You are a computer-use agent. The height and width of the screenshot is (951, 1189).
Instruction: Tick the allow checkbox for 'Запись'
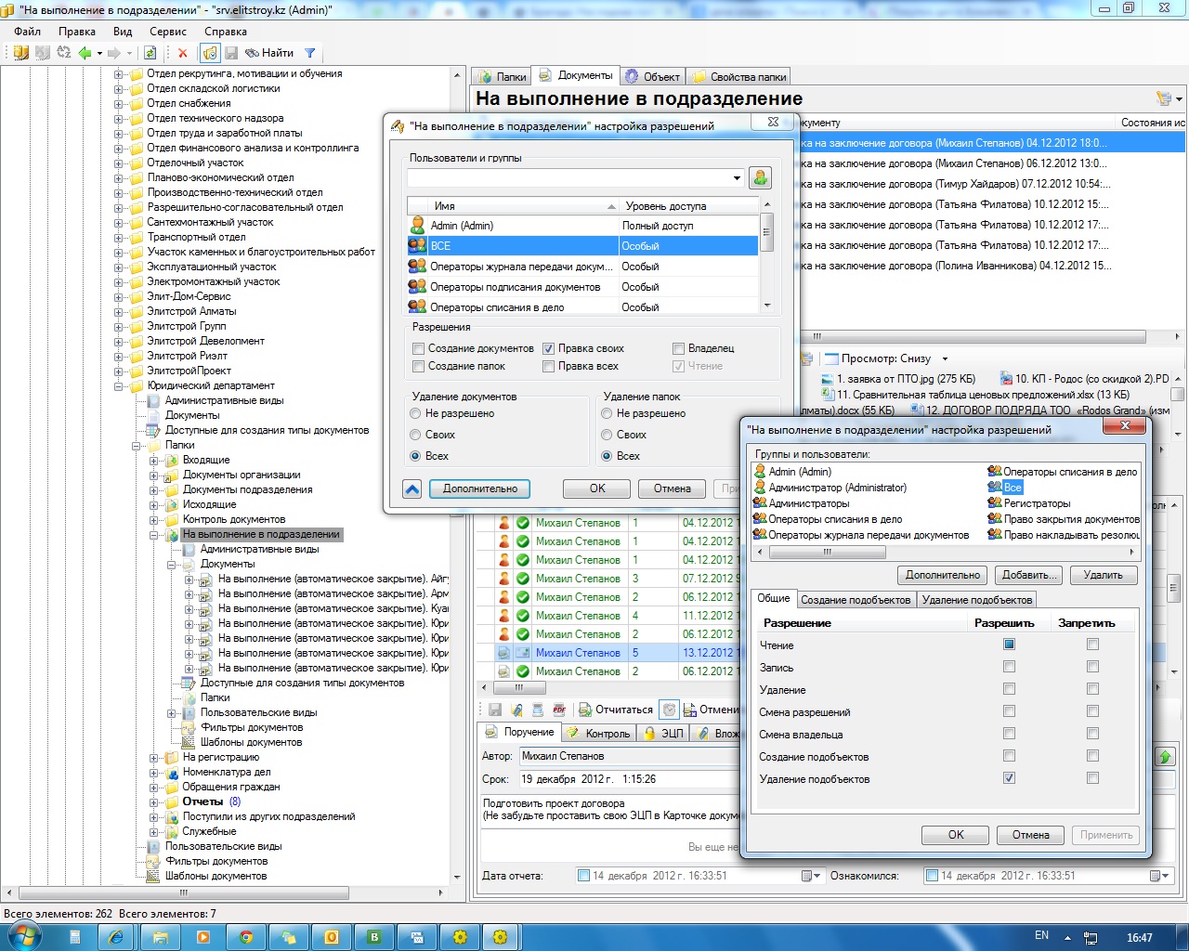point(1009,667)
